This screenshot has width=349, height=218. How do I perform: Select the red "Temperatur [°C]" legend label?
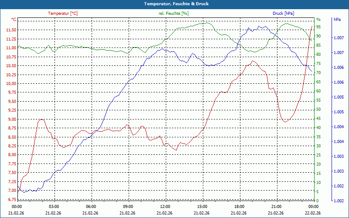[63, 14]
